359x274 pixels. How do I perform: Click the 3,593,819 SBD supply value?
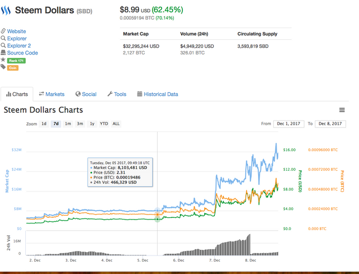[x=253, y=46]
